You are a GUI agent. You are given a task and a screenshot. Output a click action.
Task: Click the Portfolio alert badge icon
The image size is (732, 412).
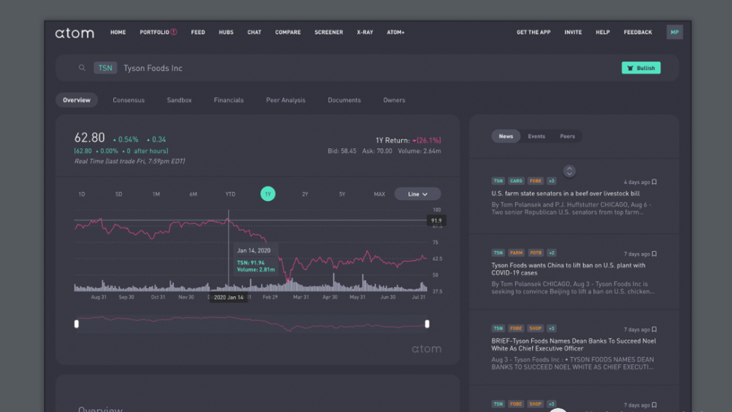174,32
